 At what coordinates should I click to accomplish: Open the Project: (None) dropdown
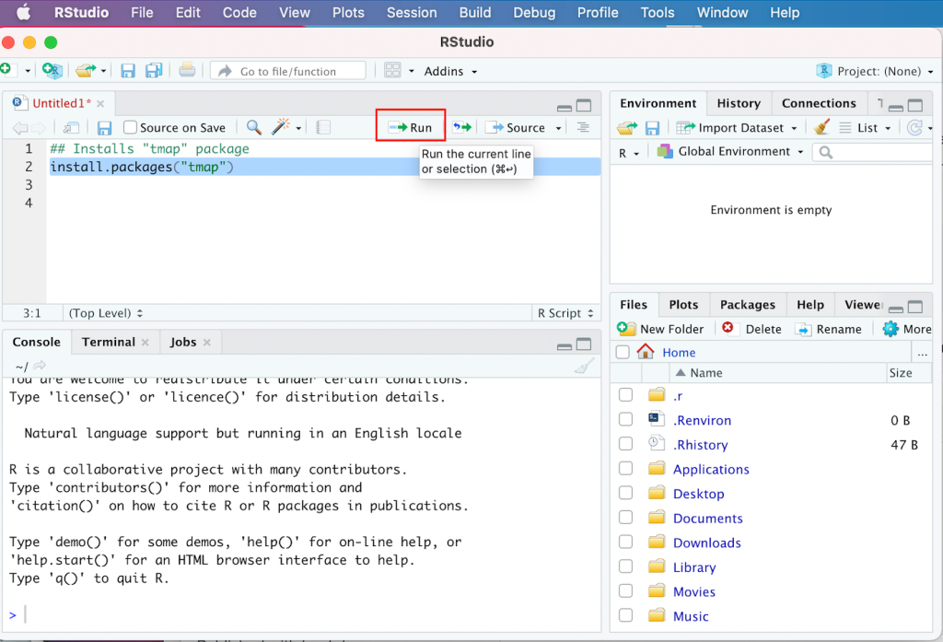[x=875, y=71]
